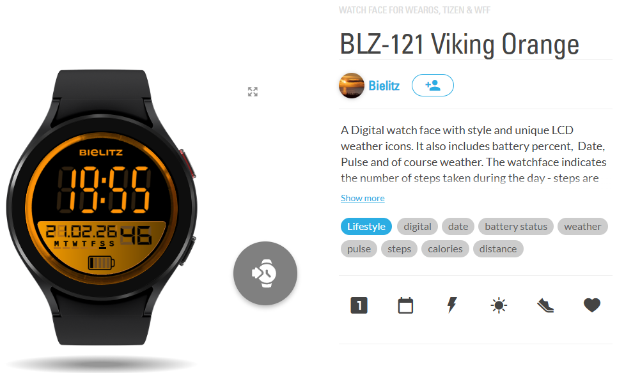The image size is (617, 373).
Task: Select the pulse tag
Action: pyautogui.click(x=359, y=249)
